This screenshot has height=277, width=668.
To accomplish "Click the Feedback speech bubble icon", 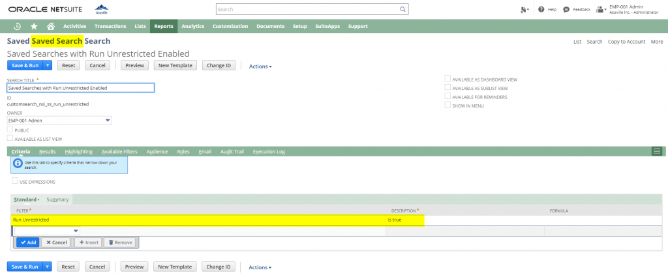I will (566, 9).
